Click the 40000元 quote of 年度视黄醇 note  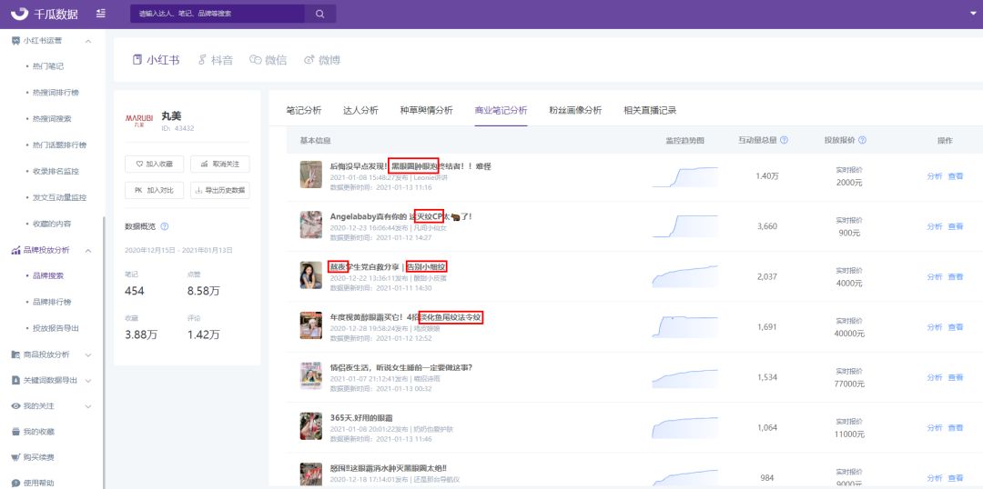(x=849, y=334)
